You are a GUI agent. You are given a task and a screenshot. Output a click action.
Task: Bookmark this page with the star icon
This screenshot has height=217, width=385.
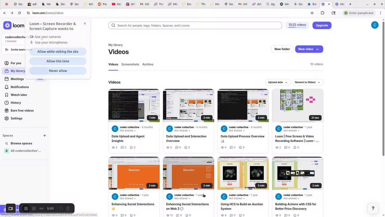point(312,13)
